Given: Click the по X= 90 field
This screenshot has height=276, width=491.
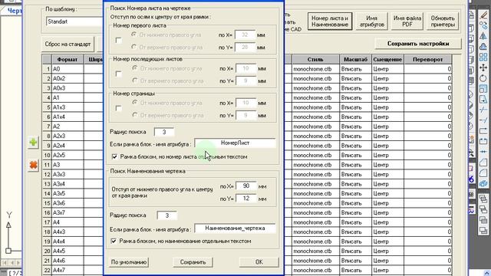Looking at the screenshot, I should click(246, 186).
